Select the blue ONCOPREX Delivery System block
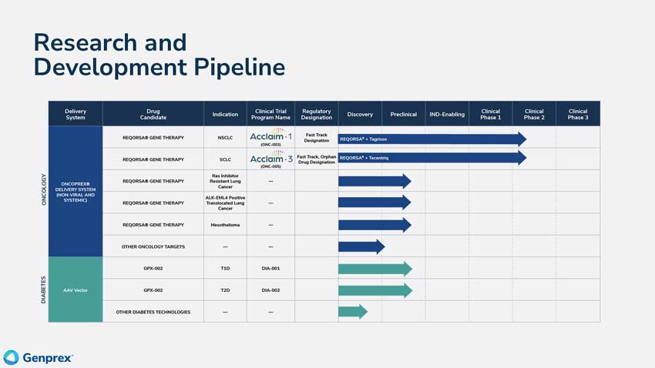Screen dimensions: 655x368 [76, 192]
